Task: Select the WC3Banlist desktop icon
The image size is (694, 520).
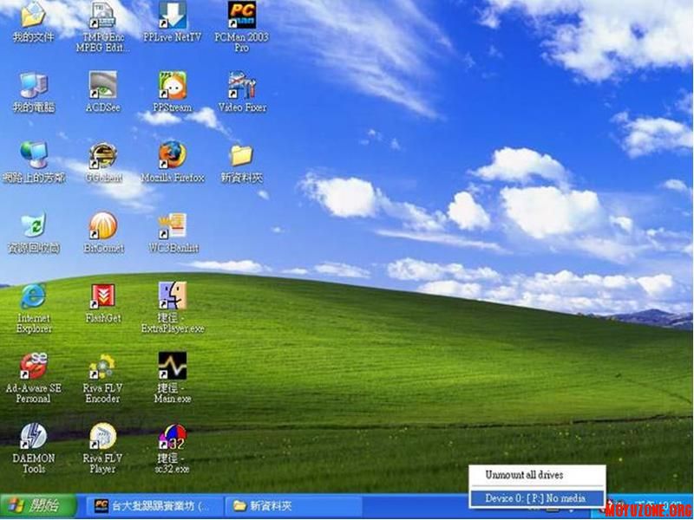Action: click(173, 226)
